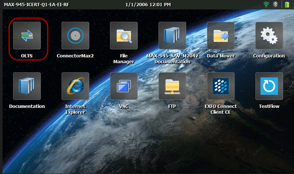Open the FTP folder icon

coord(172,86)
